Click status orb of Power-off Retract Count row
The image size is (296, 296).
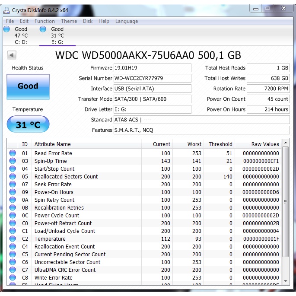13,223
